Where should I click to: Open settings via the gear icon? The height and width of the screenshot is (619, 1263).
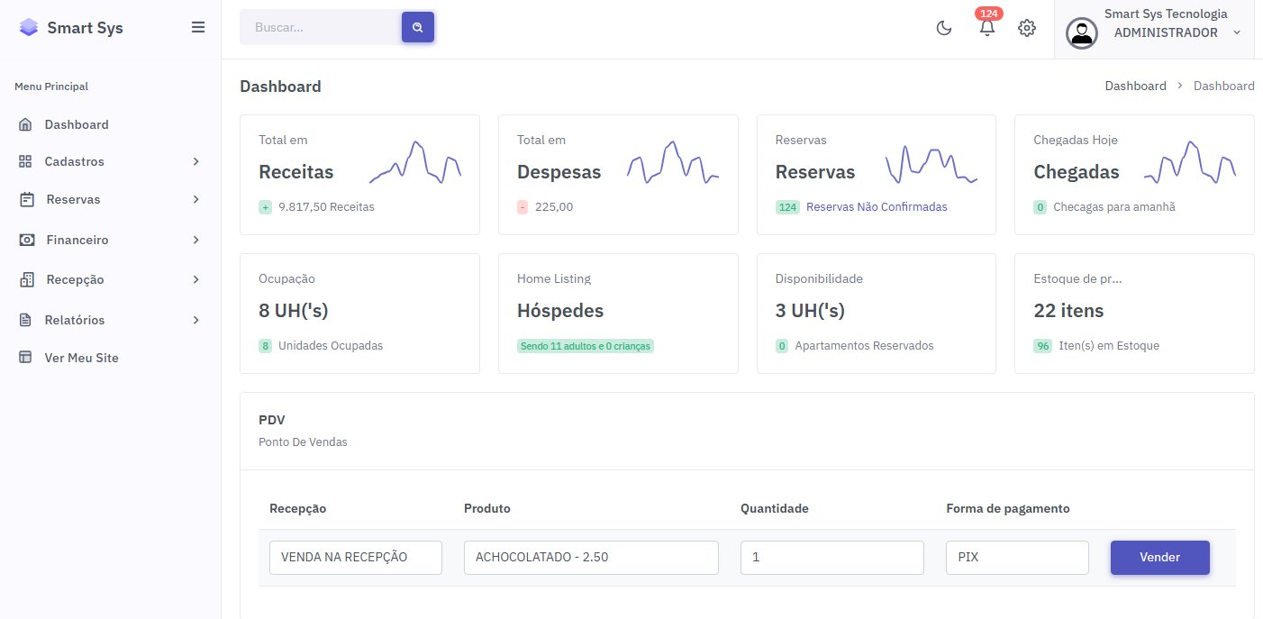[1026, 28]
